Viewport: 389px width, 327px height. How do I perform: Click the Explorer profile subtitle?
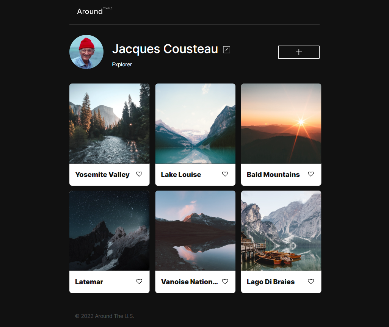pos(122,64)
